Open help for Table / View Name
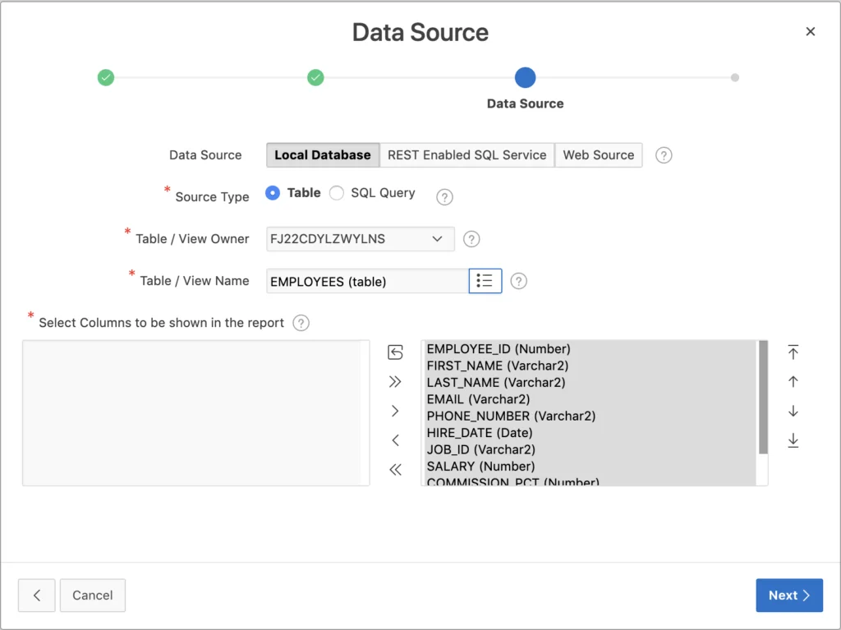This screenshot has width=841, height=630. point(518,281)
